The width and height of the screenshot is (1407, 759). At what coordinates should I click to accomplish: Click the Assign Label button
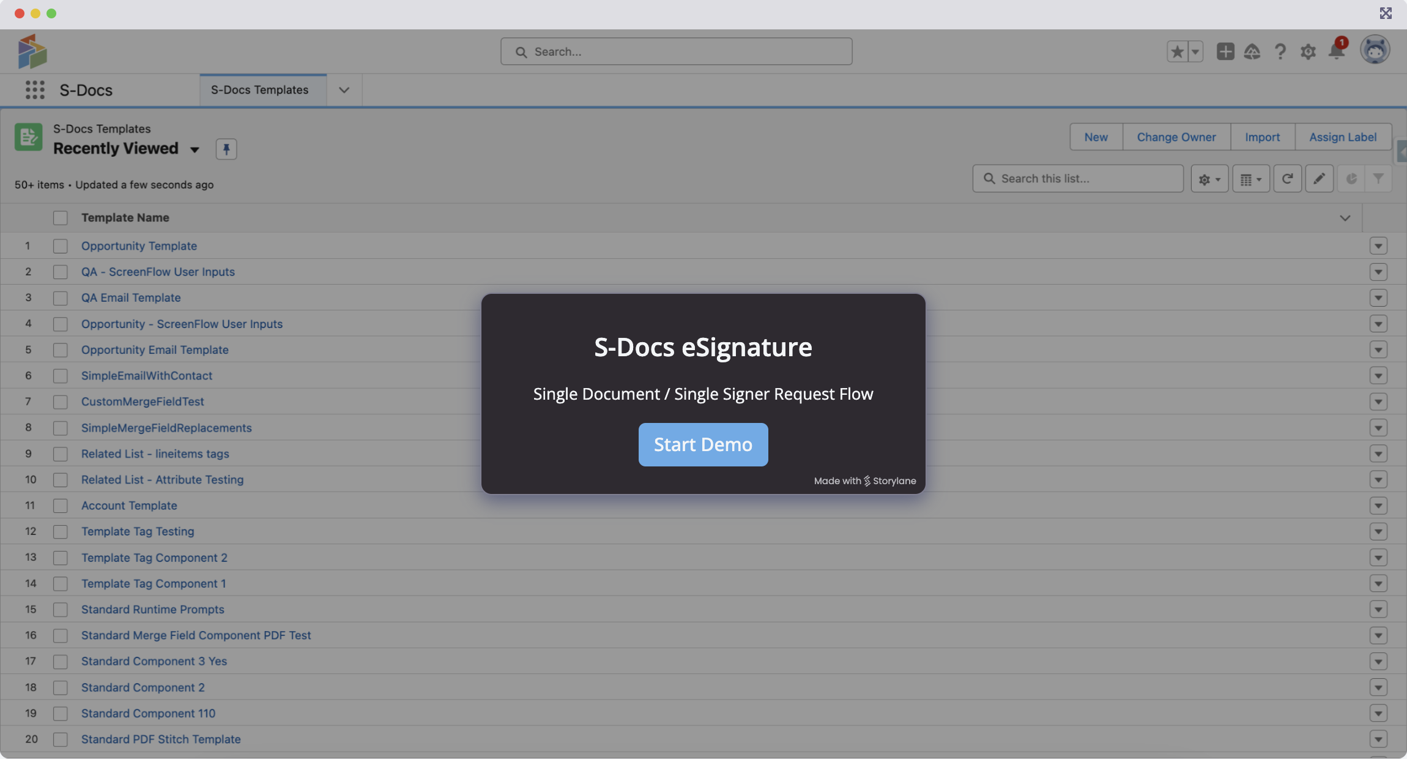click(x=1343, y=137)
